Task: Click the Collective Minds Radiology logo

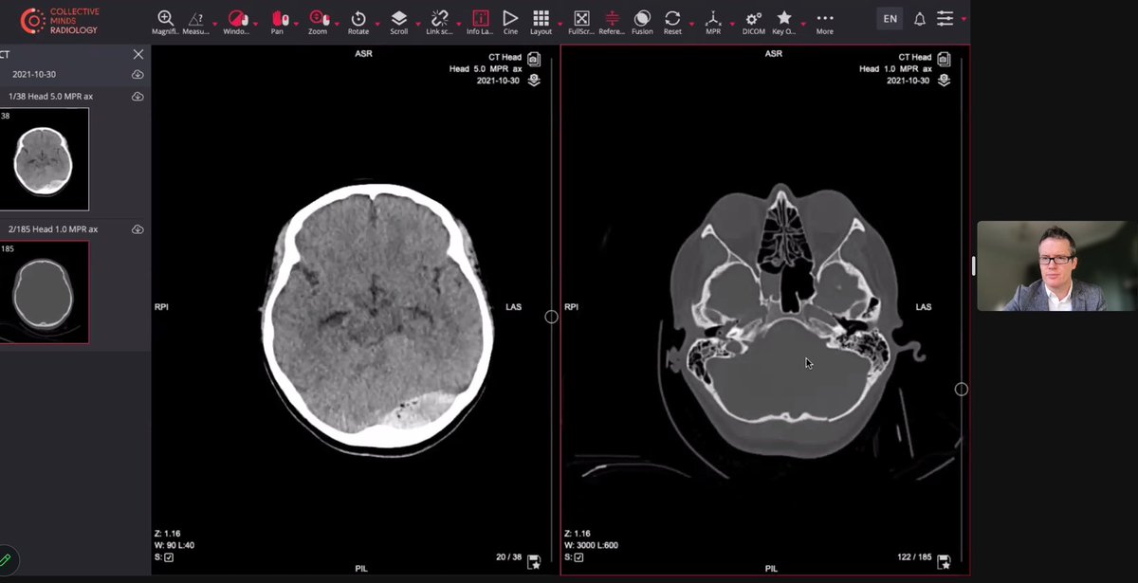Action: click(59, 21)
